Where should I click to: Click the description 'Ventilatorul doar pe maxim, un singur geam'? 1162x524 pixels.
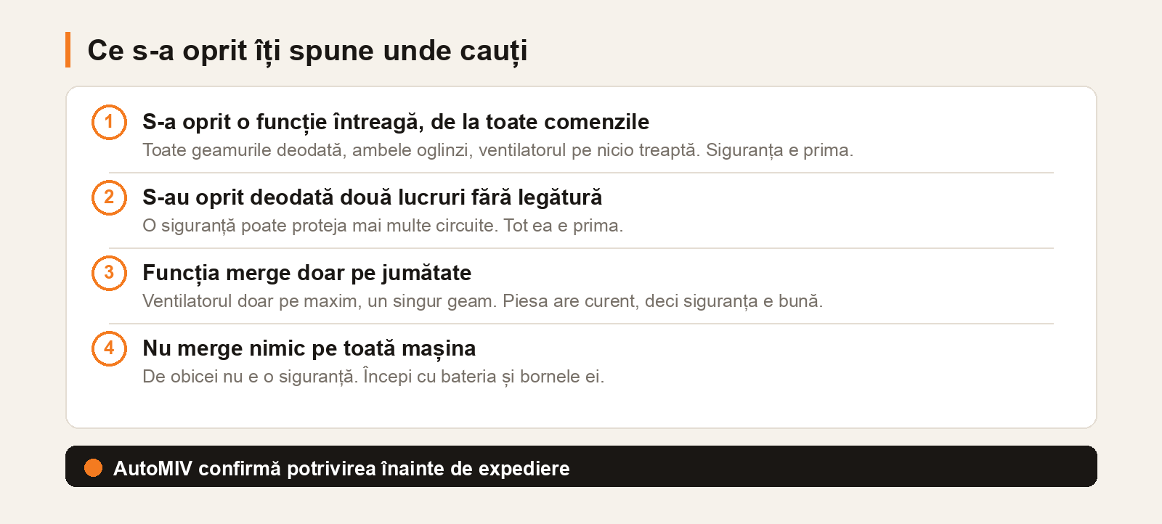pyautogui.click(x=483, y=301)
